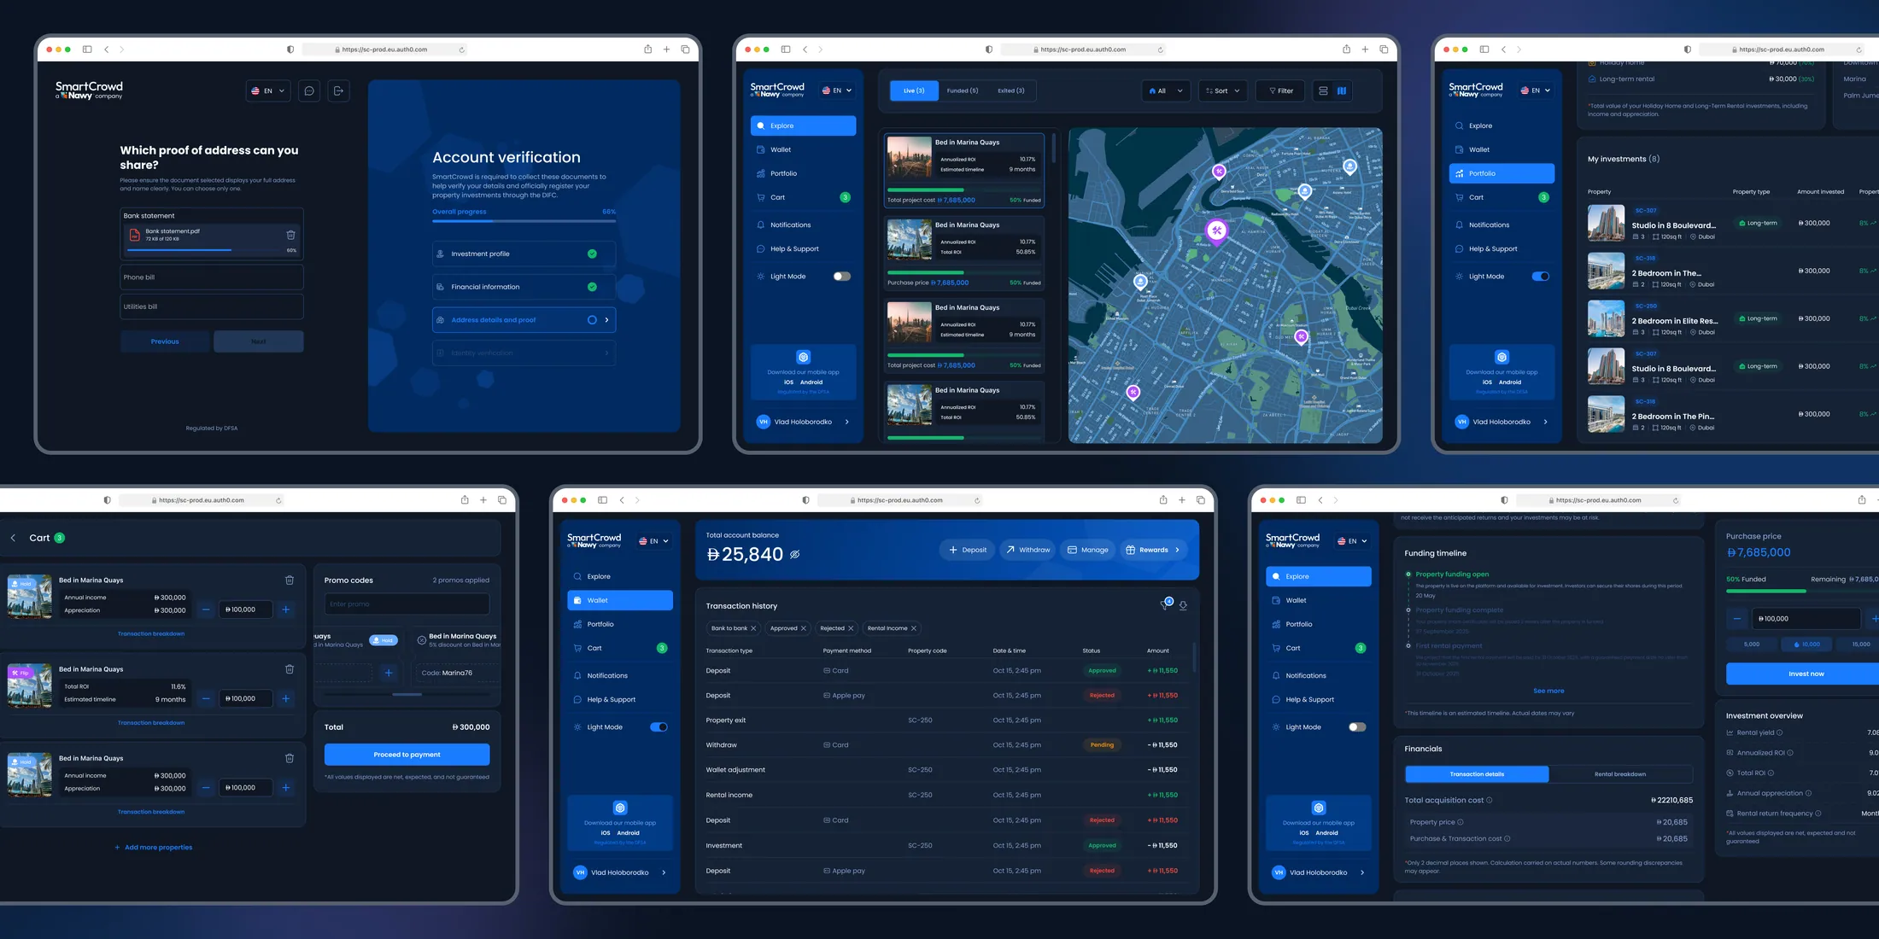Switch to list view in Explore map window
This screenshot has width=1879, height=939.
coord(1323,90)
